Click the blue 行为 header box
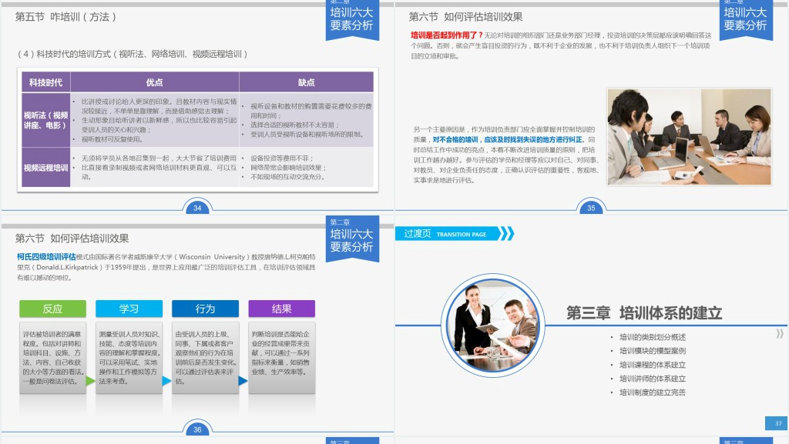This screenshot has width=789, height=444. click(205, 309)
